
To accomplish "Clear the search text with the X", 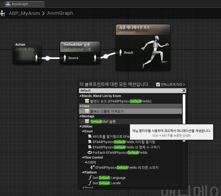I will (x=184, y=90).
